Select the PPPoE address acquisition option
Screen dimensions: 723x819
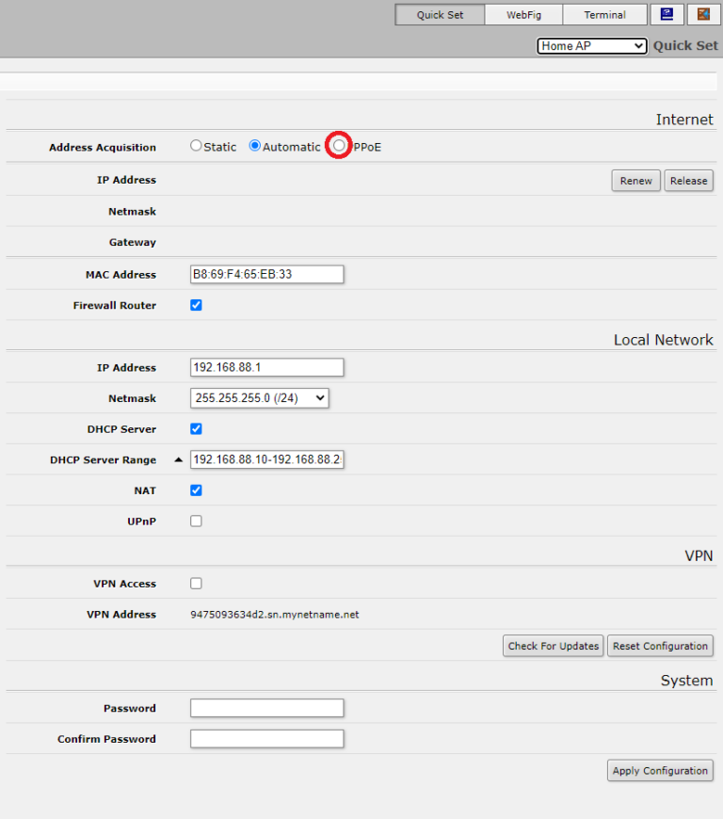339,146
